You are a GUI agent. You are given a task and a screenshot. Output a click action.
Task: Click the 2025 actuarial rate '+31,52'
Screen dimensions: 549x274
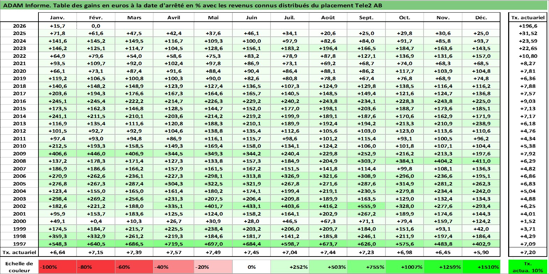pos(528,34)
